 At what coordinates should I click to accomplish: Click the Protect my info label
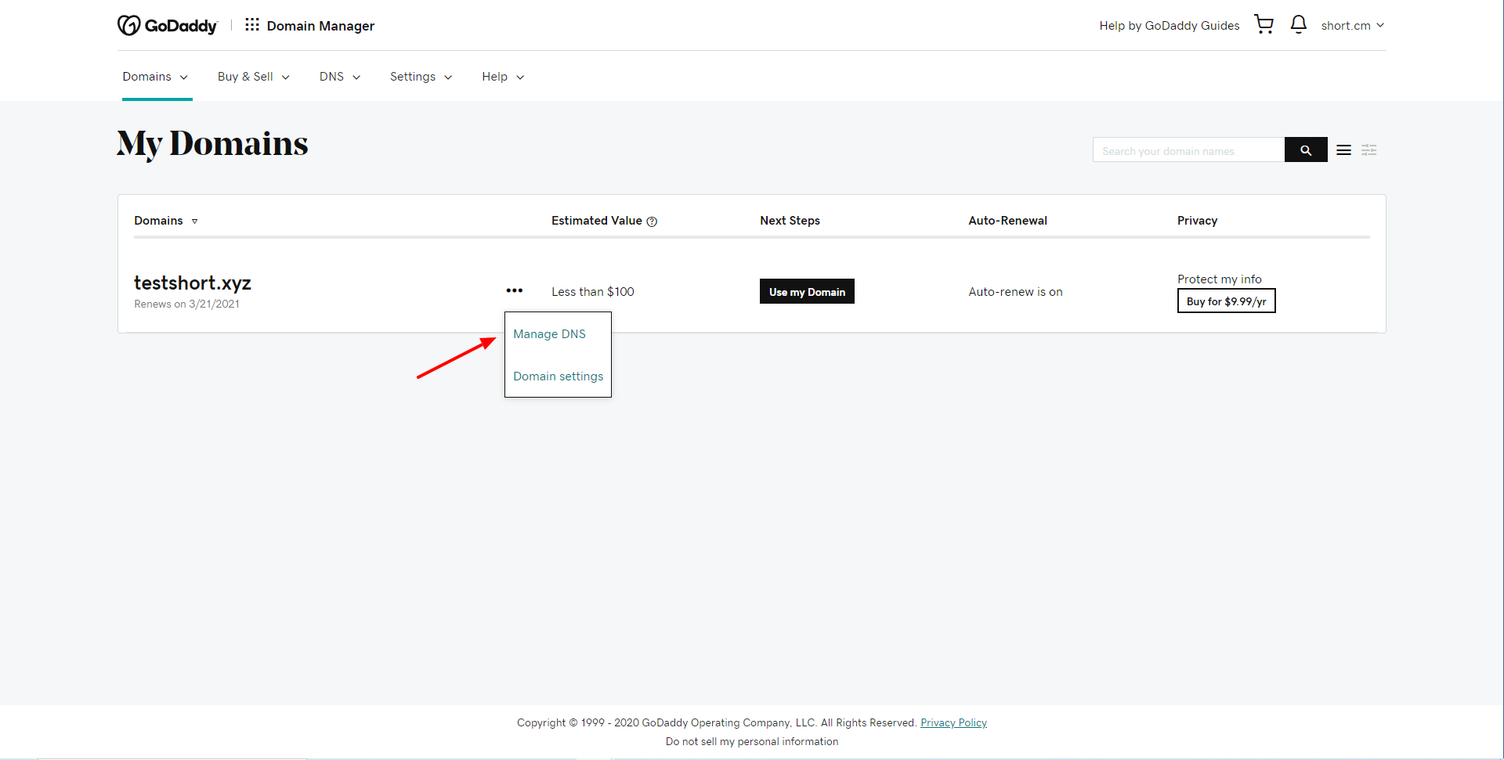(x=1219, y=279)
